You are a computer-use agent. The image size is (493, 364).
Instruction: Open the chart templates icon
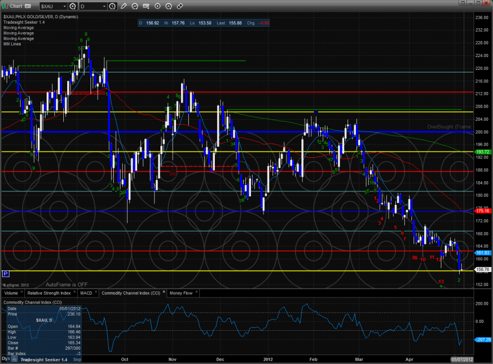[146, 6]
